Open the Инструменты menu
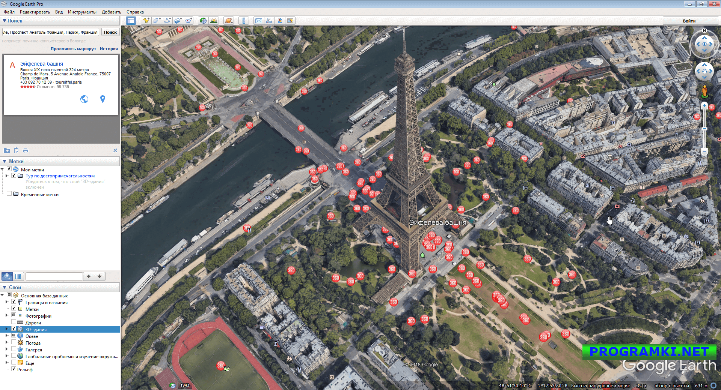 82,12
